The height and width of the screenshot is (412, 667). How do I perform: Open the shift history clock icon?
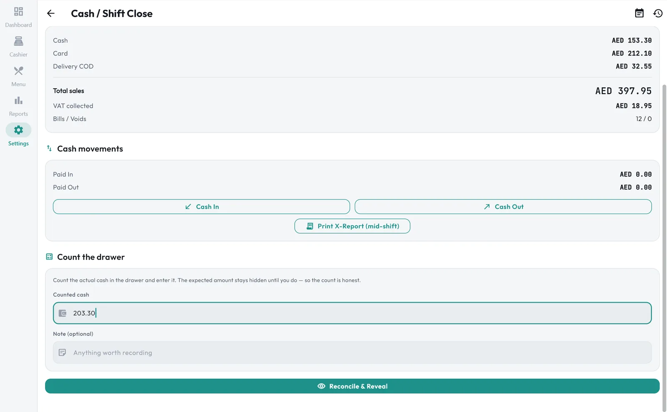(658, 13)
